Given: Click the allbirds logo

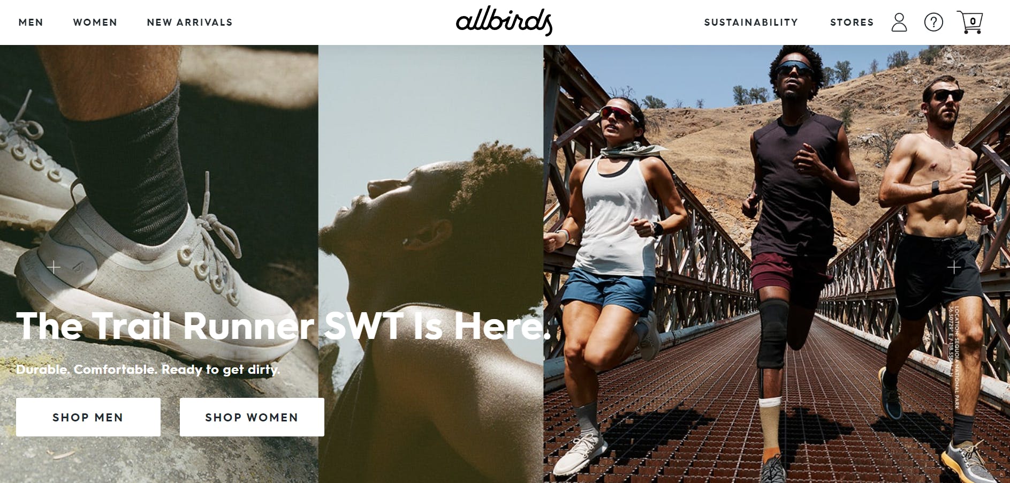Looking at the screenshot, I should 504,22.
